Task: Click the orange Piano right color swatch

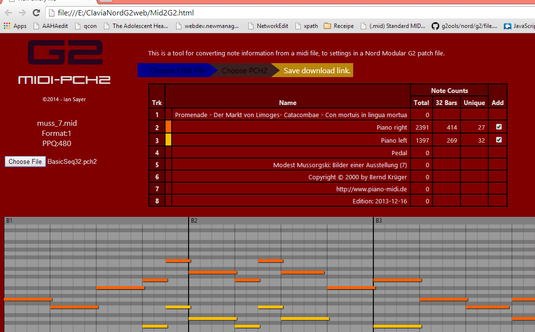Action: [168, 127]
